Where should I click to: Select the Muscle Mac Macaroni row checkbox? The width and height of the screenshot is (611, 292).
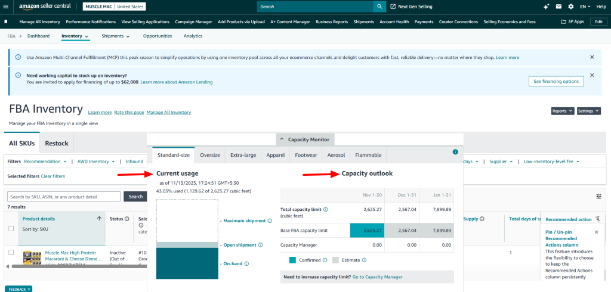click(x=11, y=252)
